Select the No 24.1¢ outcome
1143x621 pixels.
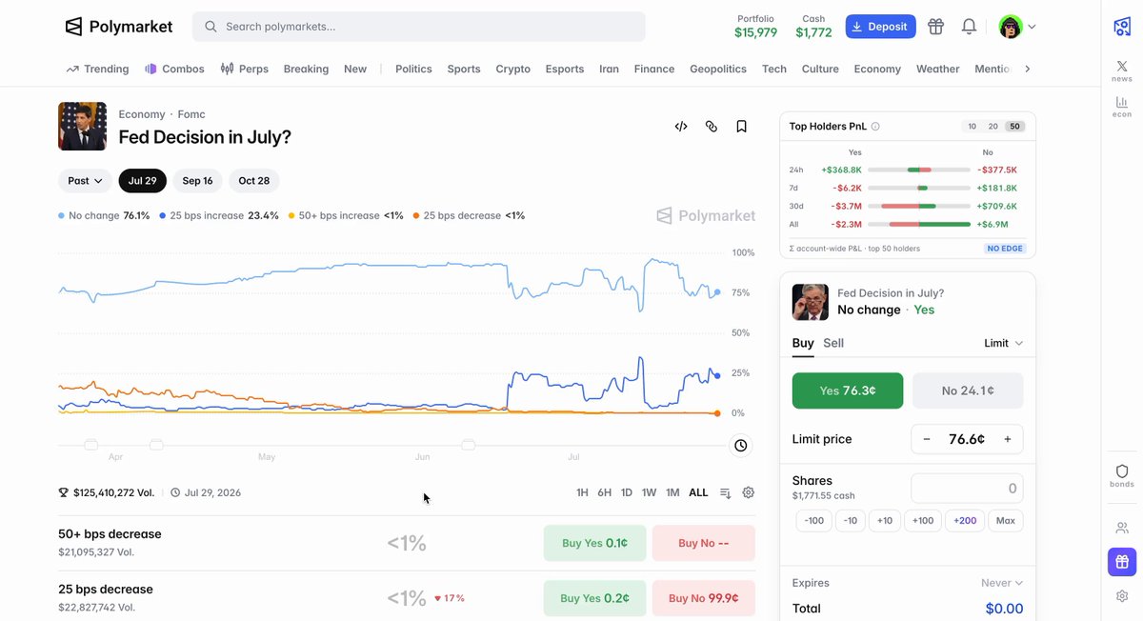coord(968,391)
